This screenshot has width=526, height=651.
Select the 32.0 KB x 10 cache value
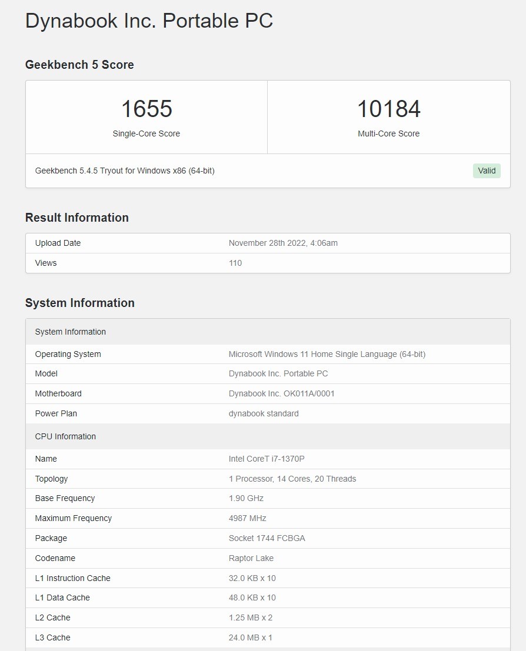[x=252, y=578]
